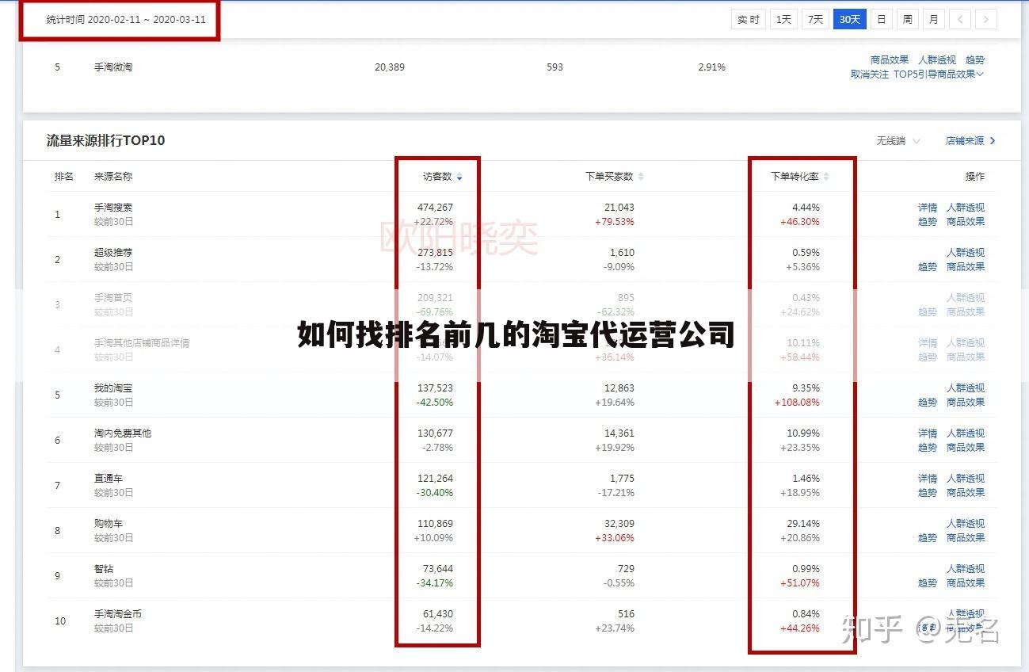
Task: Click buyer count 32,309 in 购物车 row
Action: 619,524
